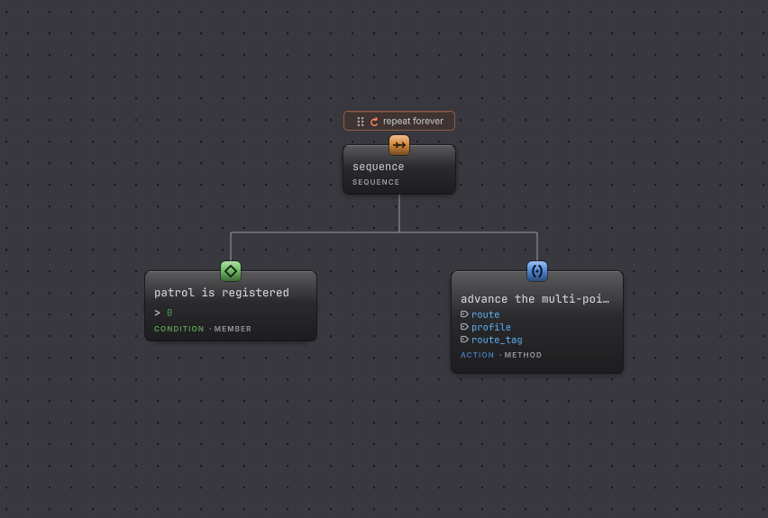This screenshot has height=518, width=768.
Task: Click the pin icon beside profile
Action: (x=464, y=327)
